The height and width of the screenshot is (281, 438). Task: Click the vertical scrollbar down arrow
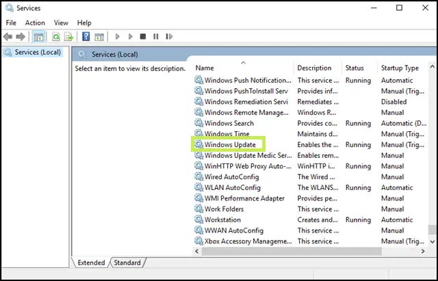click(x=433, y=241)
